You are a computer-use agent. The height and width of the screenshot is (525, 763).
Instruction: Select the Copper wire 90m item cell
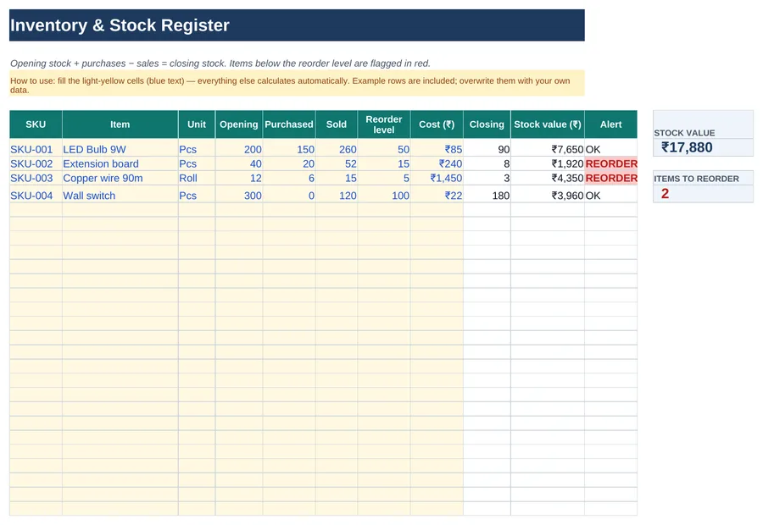pos(120,178)
